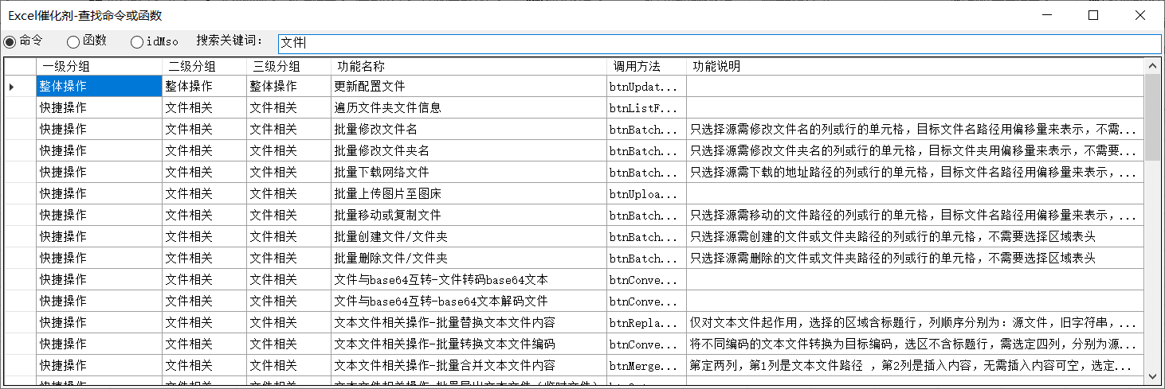
Task: Click description starting 仅对文本文件起作用
Action: (x=915, y=322)
